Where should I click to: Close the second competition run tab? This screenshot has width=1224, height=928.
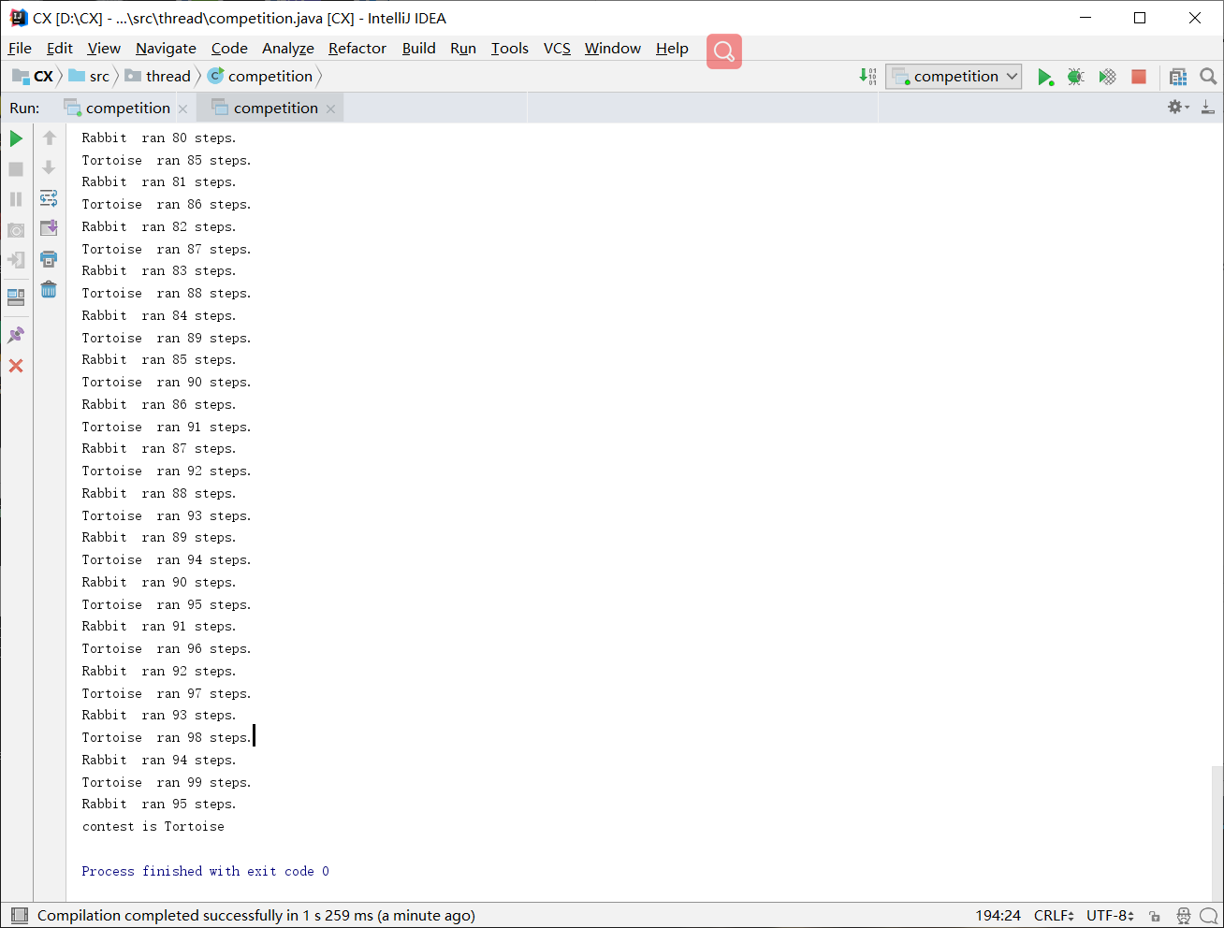click(x=330, y=109)
